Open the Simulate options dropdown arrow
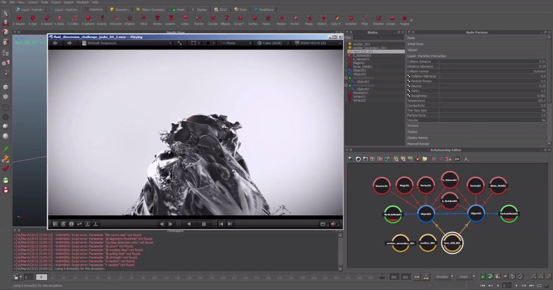This screenshot has width=553, height=290. click(452, 277)
